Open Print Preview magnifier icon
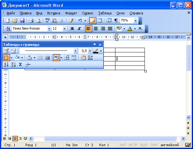 pyautogui.click(x=38, y=21)
